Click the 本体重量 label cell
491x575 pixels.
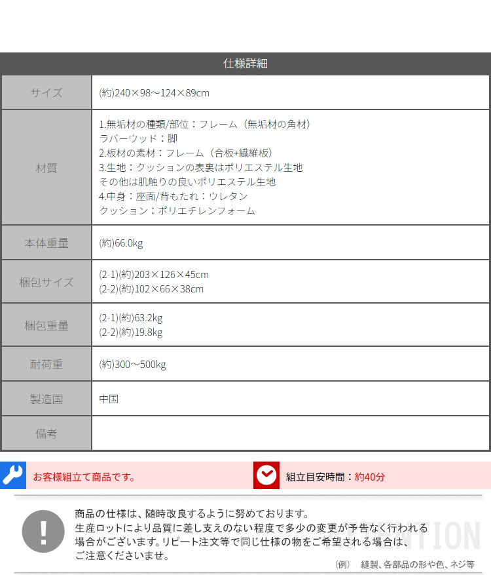pos(46,243)
